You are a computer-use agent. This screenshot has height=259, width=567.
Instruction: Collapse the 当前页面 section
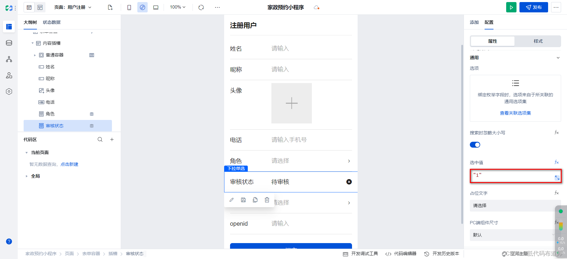coord(27,153)
